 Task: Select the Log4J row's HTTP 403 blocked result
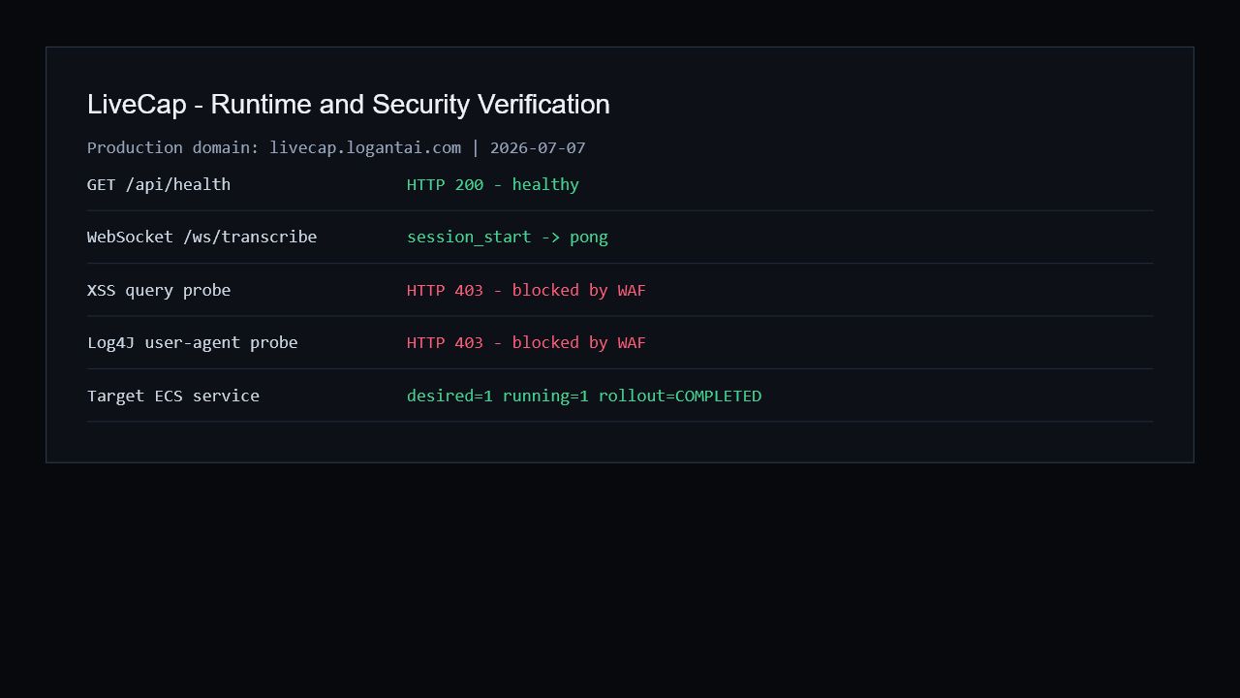pos(526,342)
